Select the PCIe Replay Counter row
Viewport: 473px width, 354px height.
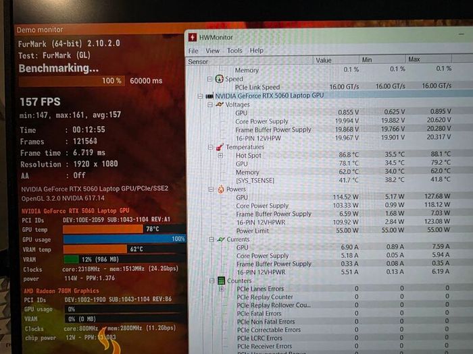[x=330, y=297]
